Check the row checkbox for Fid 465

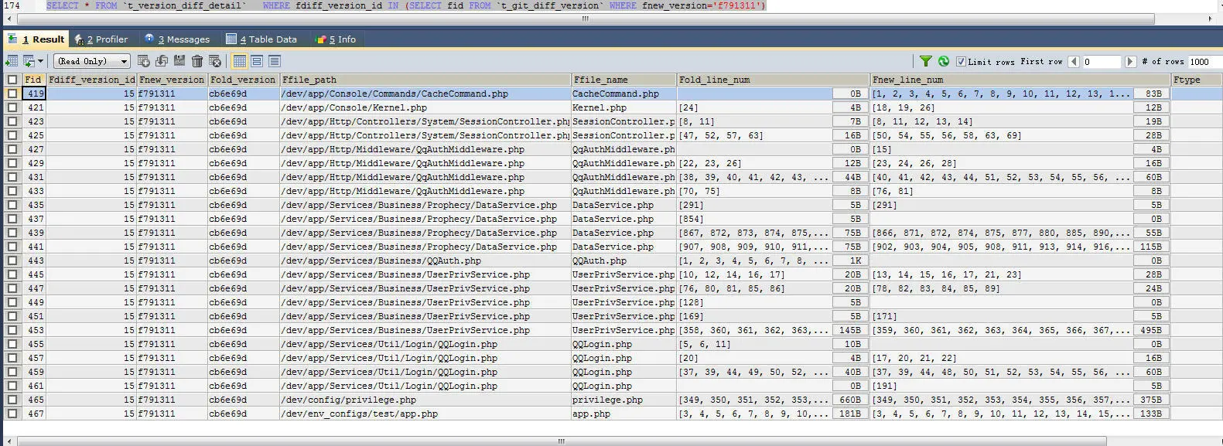(x=12, y=400)
